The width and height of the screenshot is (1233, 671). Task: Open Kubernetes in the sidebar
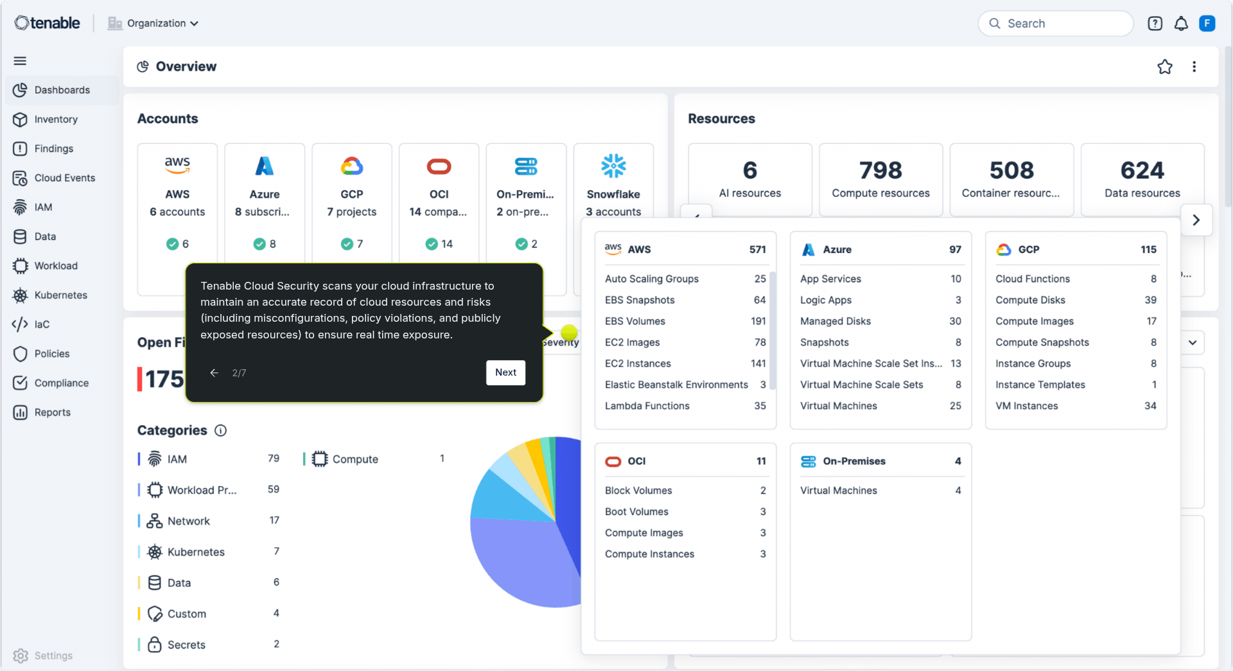click(62, 295)
